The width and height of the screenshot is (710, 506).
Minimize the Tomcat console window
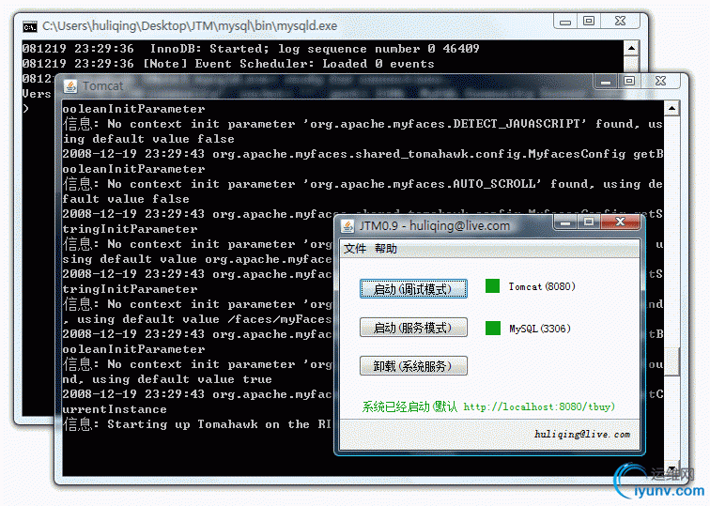click(x=606, y=82)
